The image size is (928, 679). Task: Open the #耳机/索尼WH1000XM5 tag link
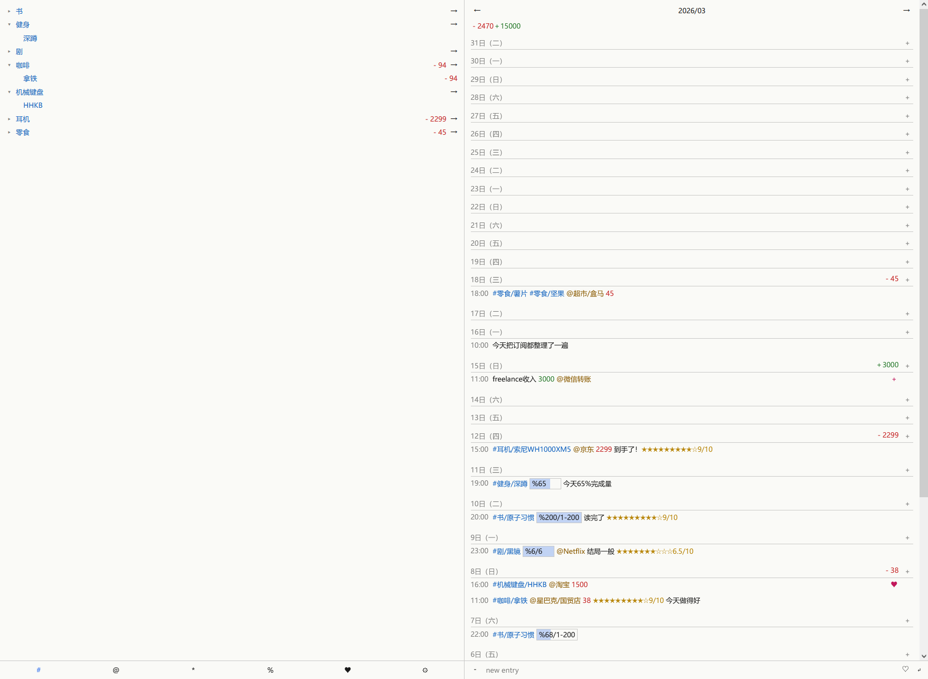(532, 449)
